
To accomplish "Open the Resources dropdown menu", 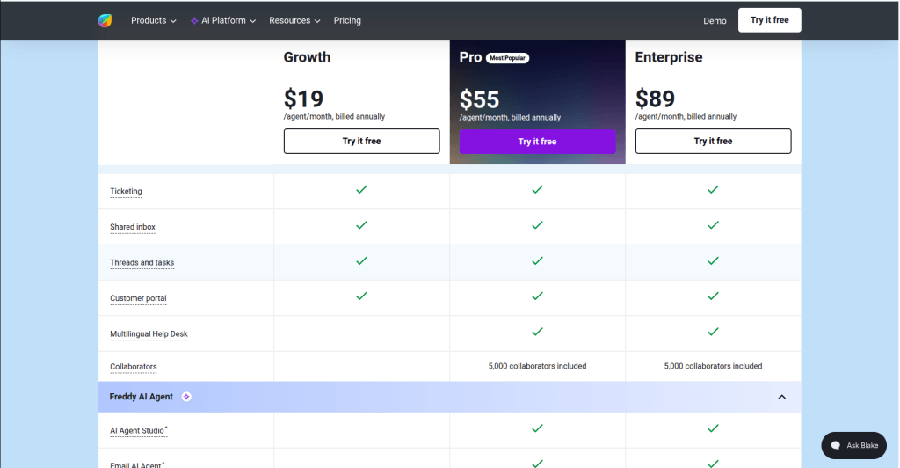I will pos(294,20).
